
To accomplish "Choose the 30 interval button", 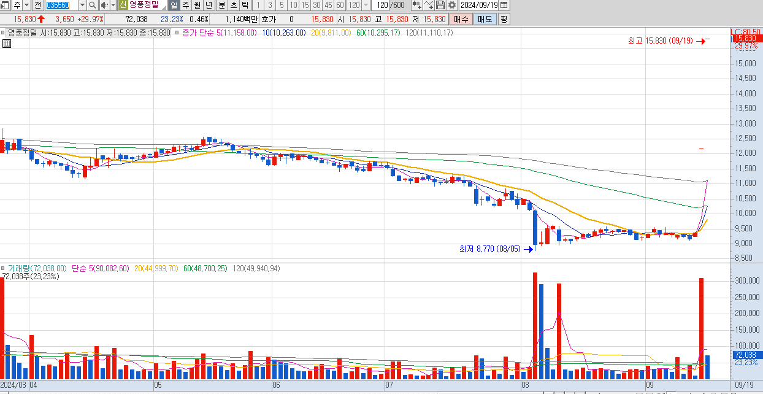I will coord(316,5).
